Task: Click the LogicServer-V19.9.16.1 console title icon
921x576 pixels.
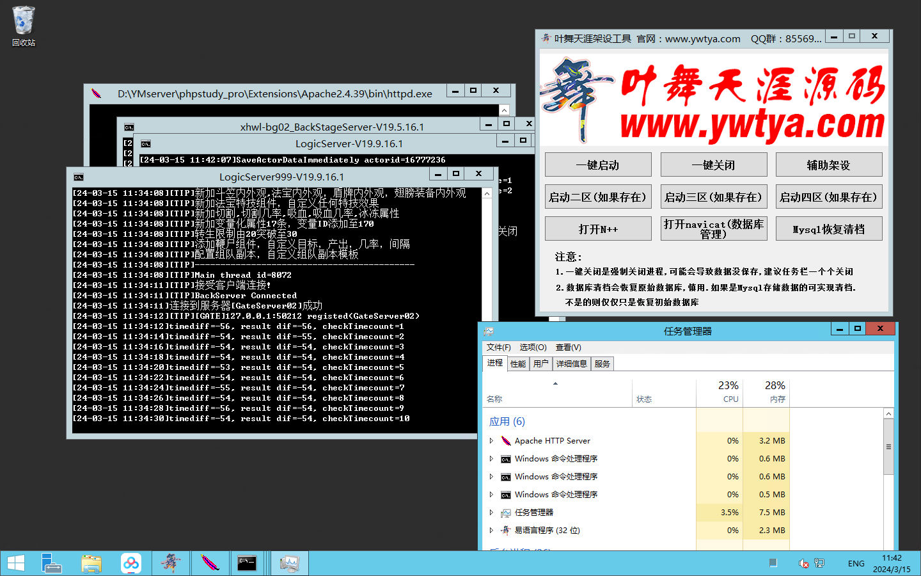Action: (x=146, y=144)
